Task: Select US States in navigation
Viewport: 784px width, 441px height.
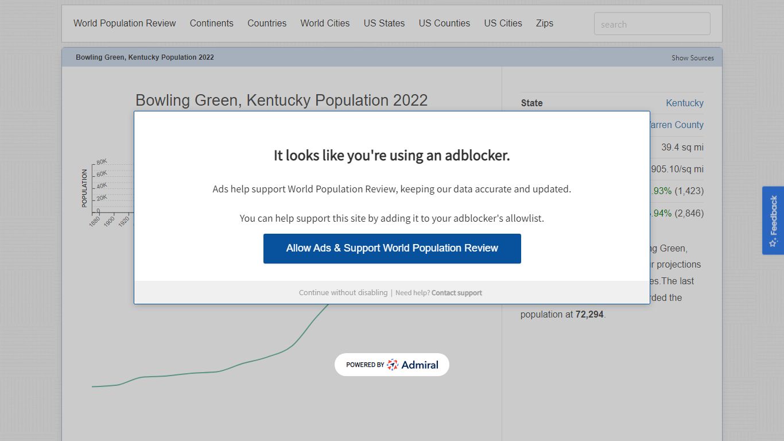Action: tap(384, 24)
